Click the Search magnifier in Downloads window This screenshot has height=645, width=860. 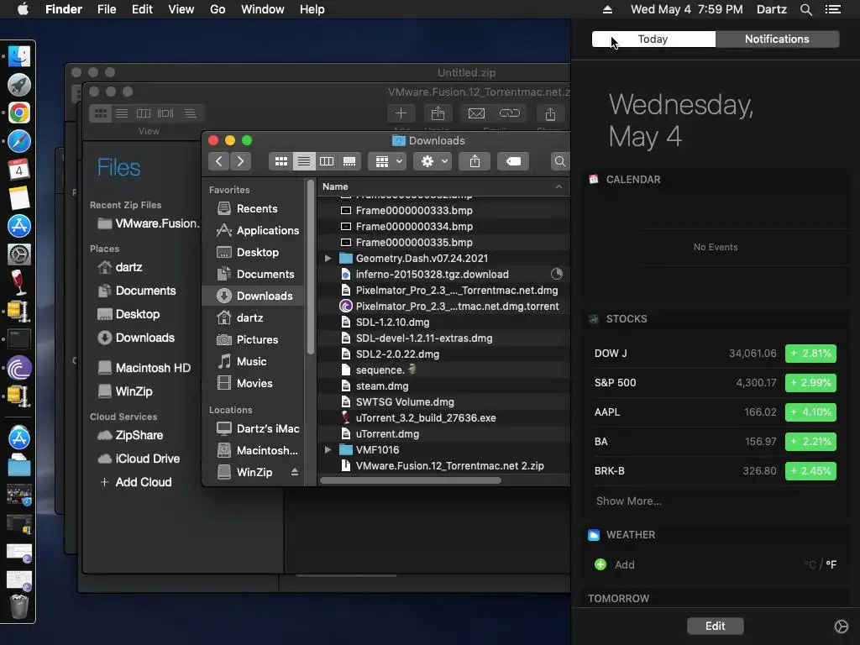(559, 161)
